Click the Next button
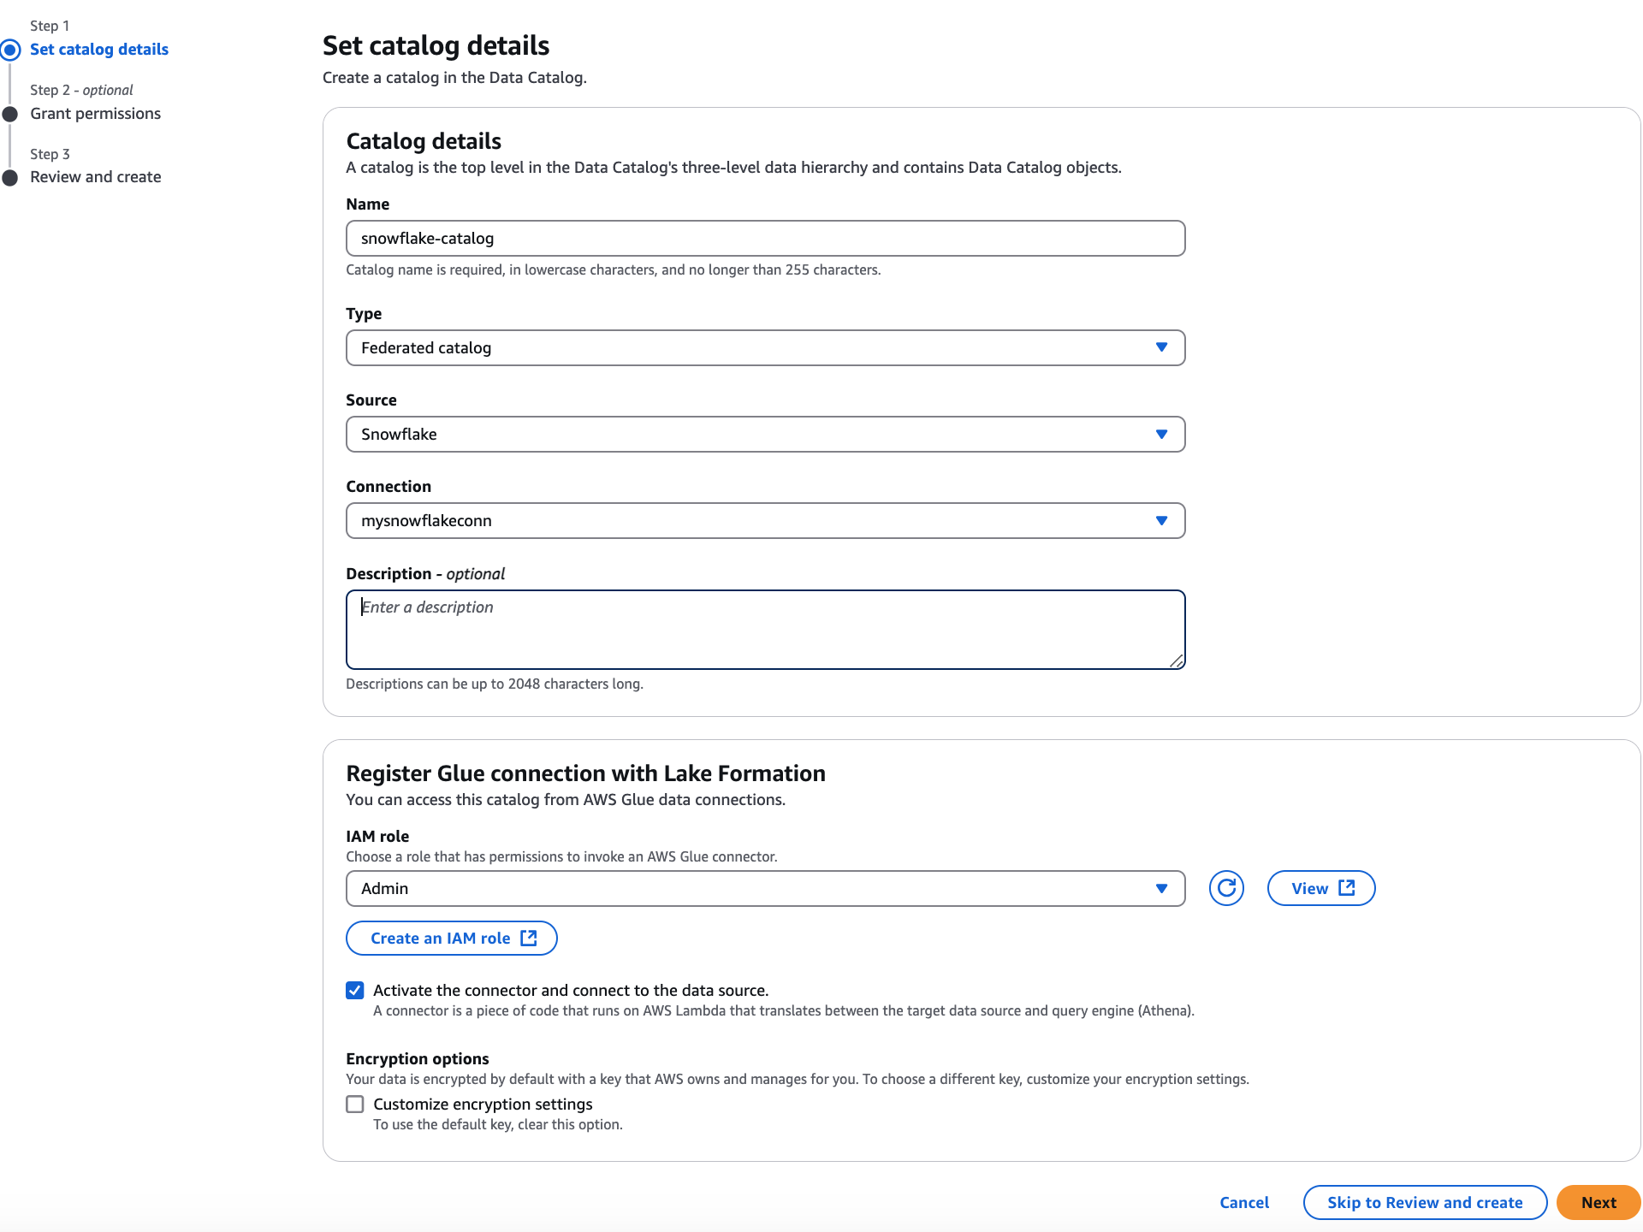The height and width of the screenshot is (1232, 1643). pos(1598,1202)
